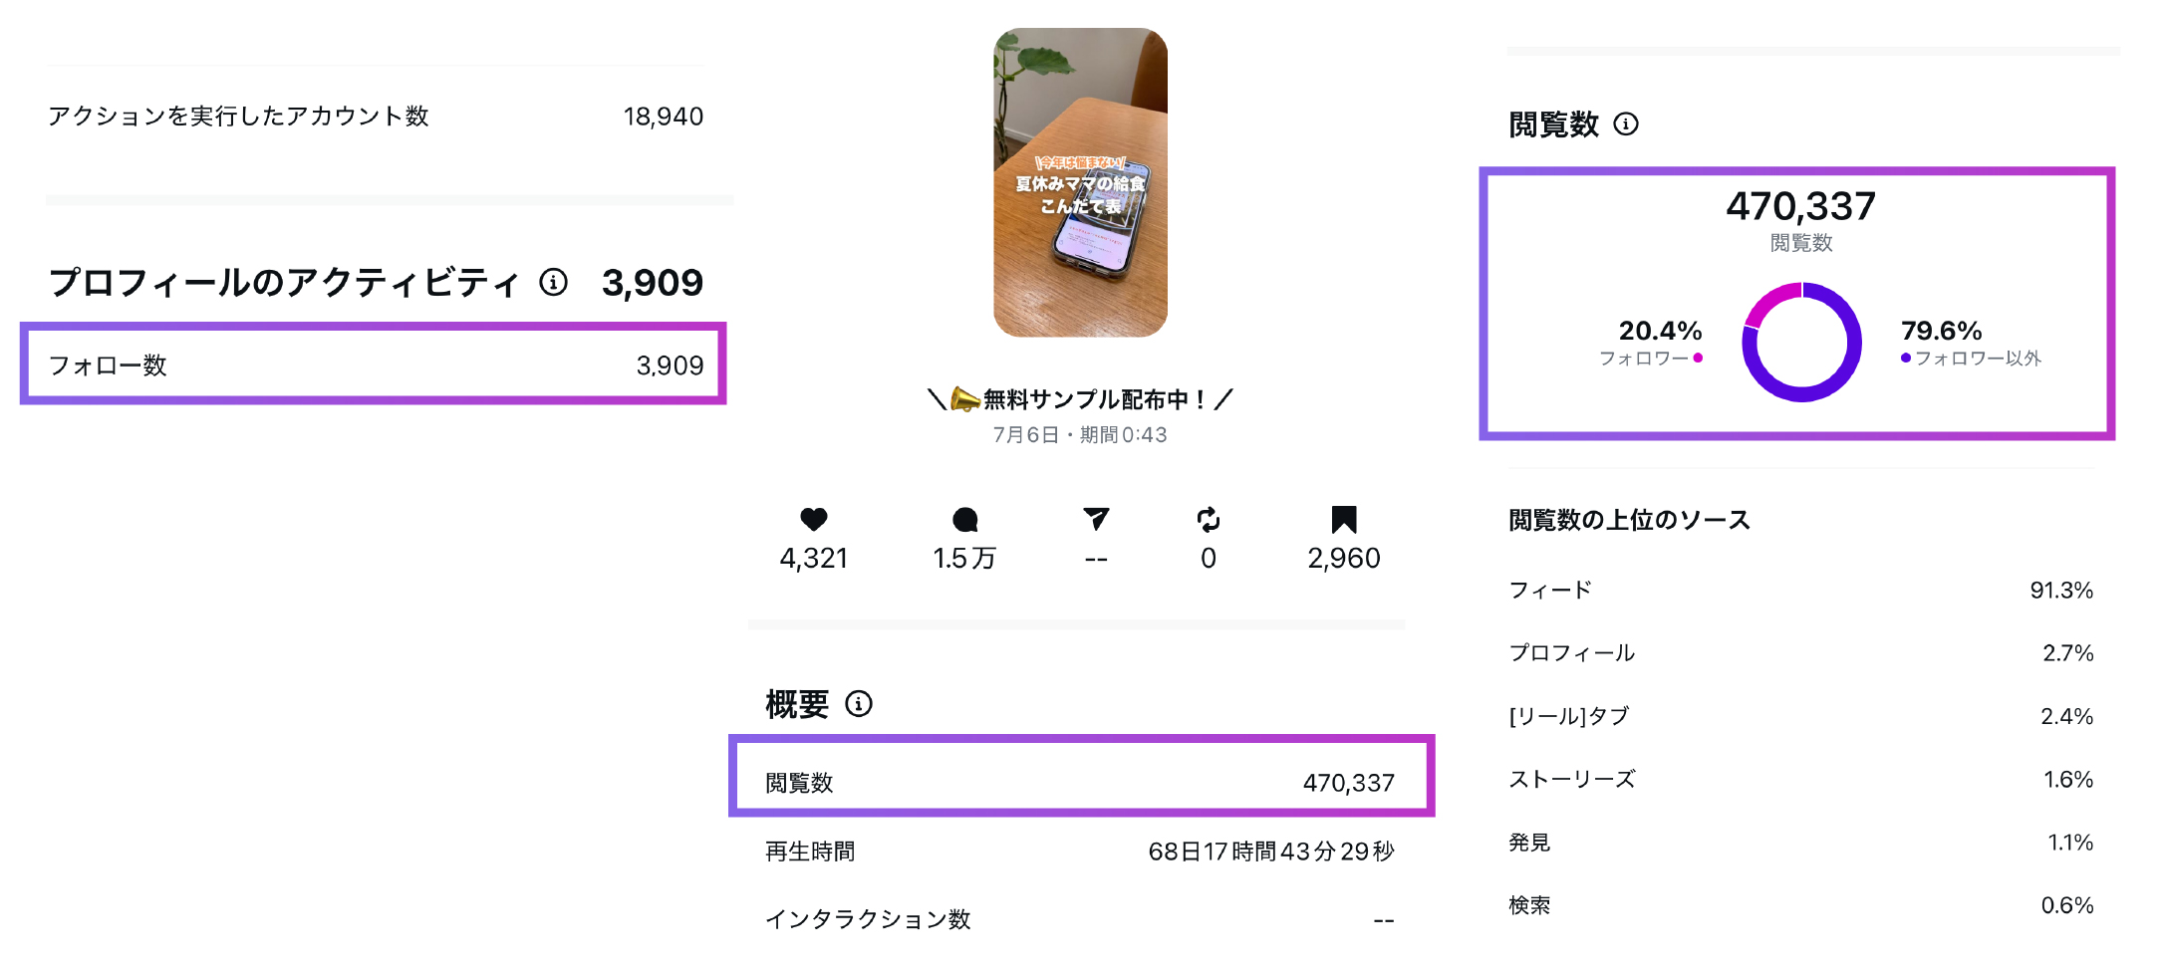Click the pink follower donut segment
Image resolution: width=2163 pixels, height=974 pixels.
coord(1768,302)
